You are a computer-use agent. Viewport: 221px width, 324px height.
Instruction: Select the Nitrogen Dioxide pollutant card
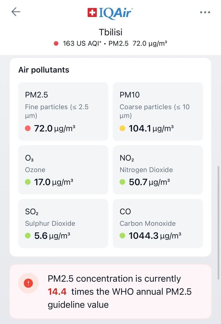point(158,170)
